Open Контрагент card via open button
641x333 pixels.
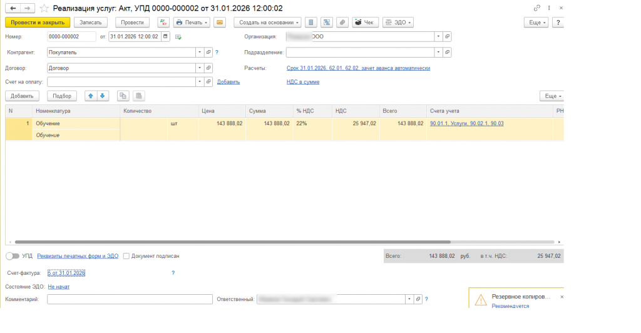pos(208,53)
